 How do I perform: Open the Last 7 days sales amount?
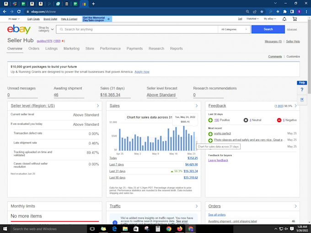pyautogui.click(x=191, y=164)
